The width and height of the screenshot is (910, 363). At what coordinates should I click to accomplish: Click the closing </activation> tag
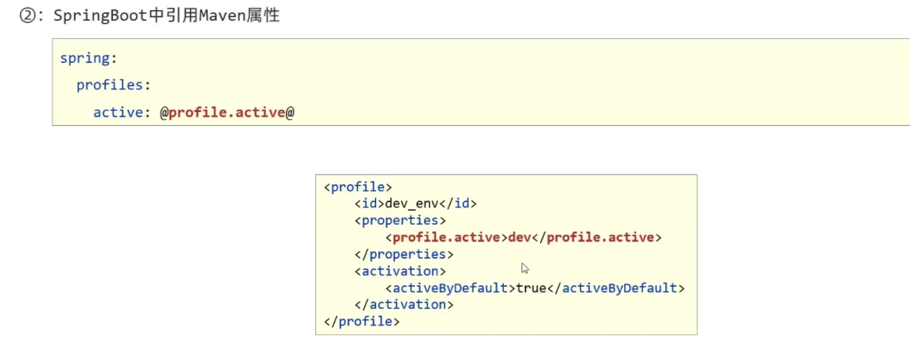(x=403, y=305)
